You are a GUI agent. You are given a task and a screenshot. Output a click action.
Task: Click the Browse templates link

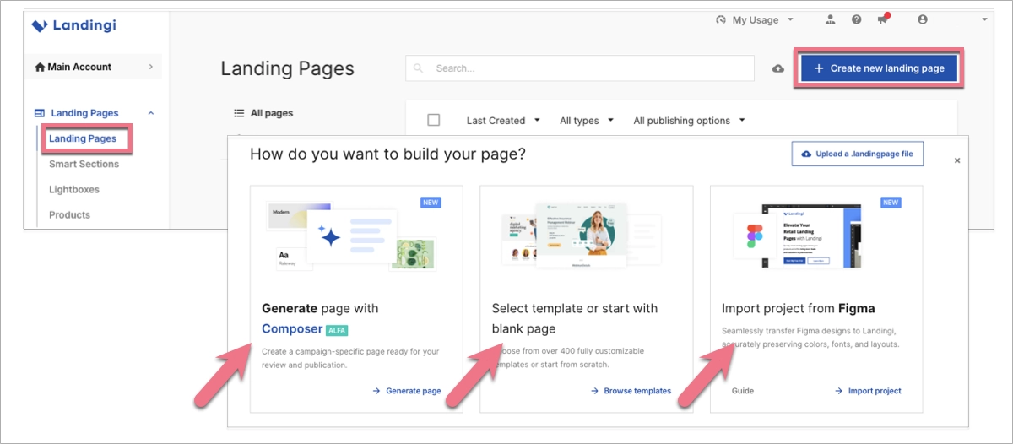click(631, 391)
